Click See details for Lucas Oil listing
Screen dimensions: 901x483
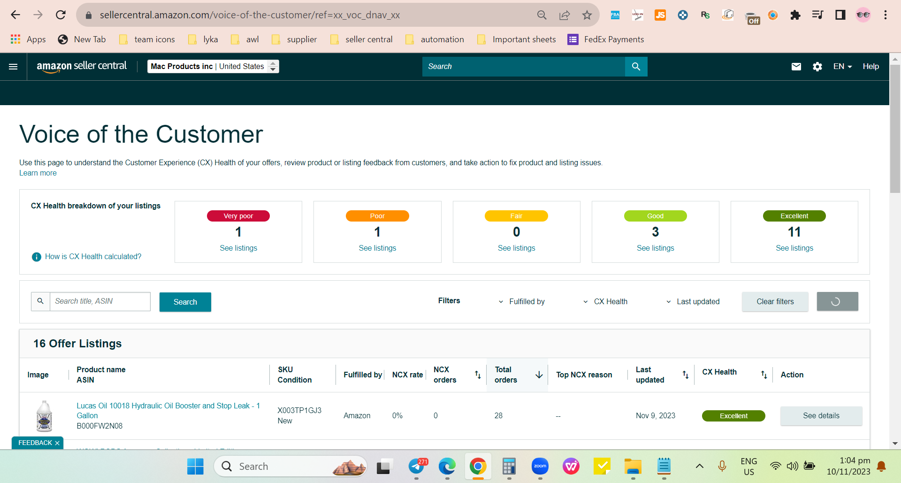(821, 416)
